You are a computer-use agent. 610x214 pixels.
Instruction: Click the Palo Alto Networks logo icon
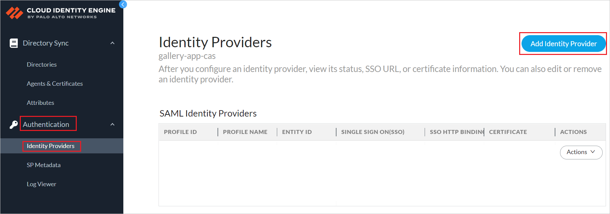(14, 13)
